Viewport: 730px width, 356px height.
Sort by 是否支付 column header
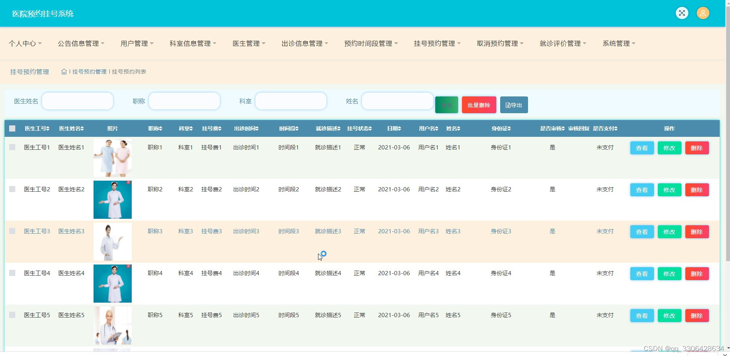[605, 129]
